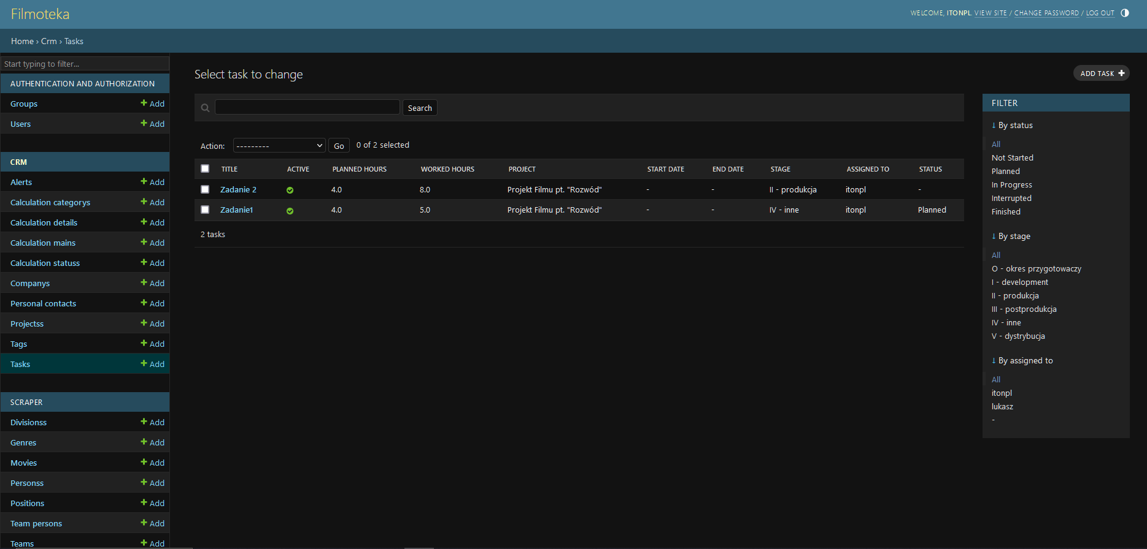The width and height of the screenshot is (1147, 549).
Task: Add a Project from the sidebar
Action: 152,324
